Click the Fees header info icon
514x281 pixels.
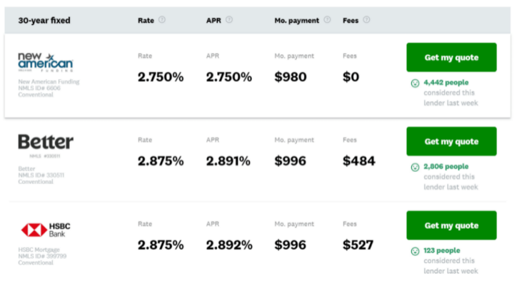pyautogui.click(x=366, y=20)
